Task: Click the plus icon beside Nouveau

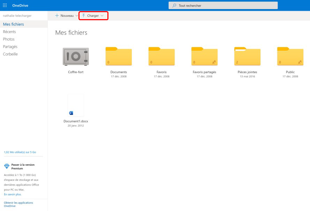Action: 57,16
